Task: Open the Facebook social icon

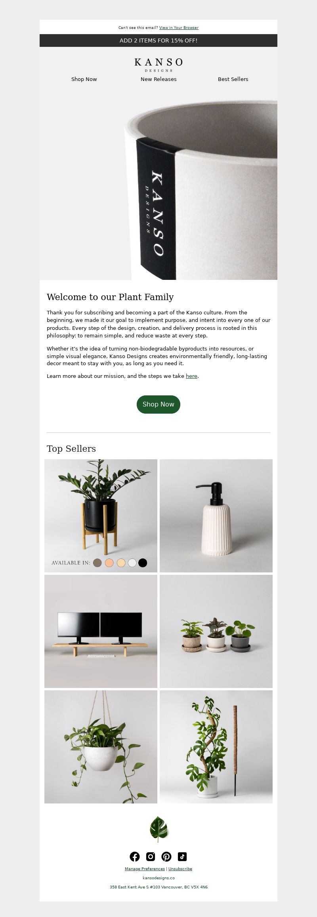Action: click(135, 856)
